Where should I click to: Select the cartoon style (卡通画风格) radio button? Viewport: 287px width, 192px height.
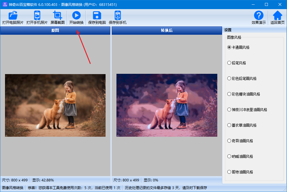pos(229,47)
